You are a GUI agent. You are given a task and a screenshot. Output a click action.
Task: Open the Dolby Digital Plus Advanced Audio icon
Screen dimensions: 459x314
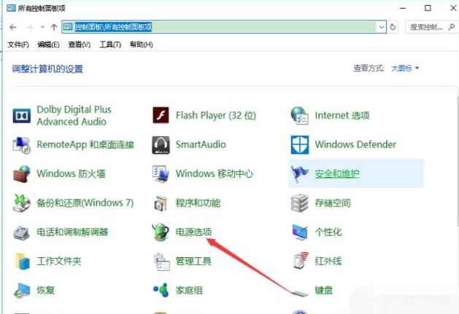point(23,115)
